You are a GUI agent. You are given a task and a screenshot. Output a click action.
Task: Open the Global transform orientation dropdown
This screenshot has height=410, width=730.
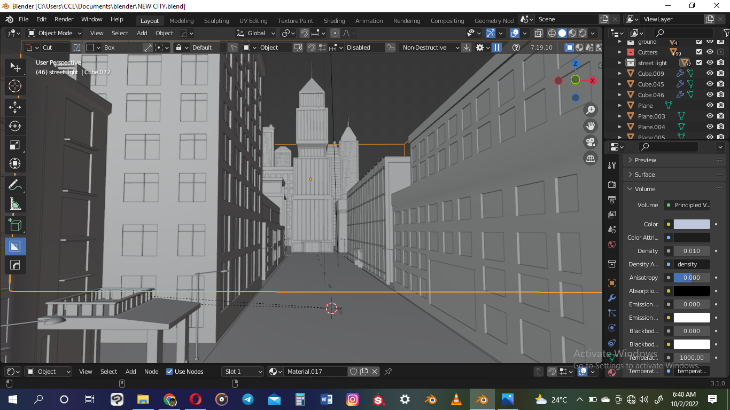pos(256,33)
